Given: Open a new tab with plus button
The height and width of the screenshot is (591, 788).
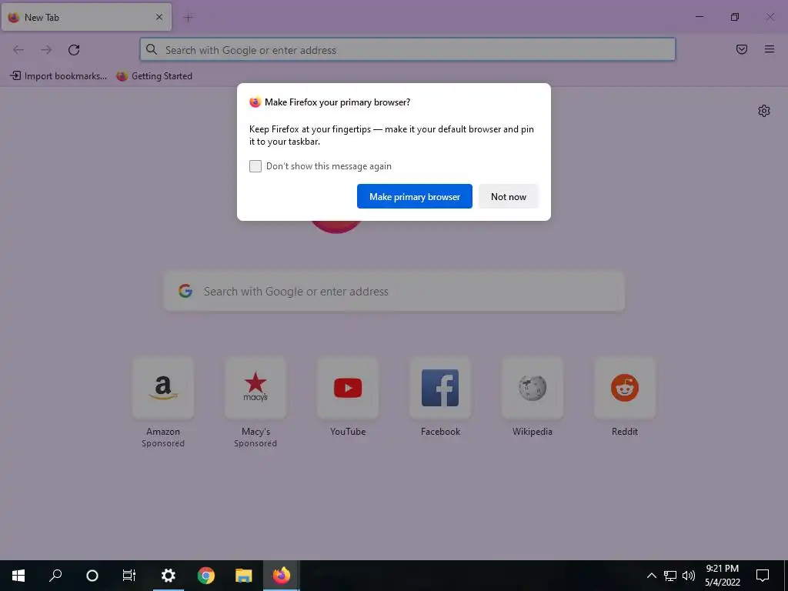Looking at the screenshot, I should [x=189, y=18].
